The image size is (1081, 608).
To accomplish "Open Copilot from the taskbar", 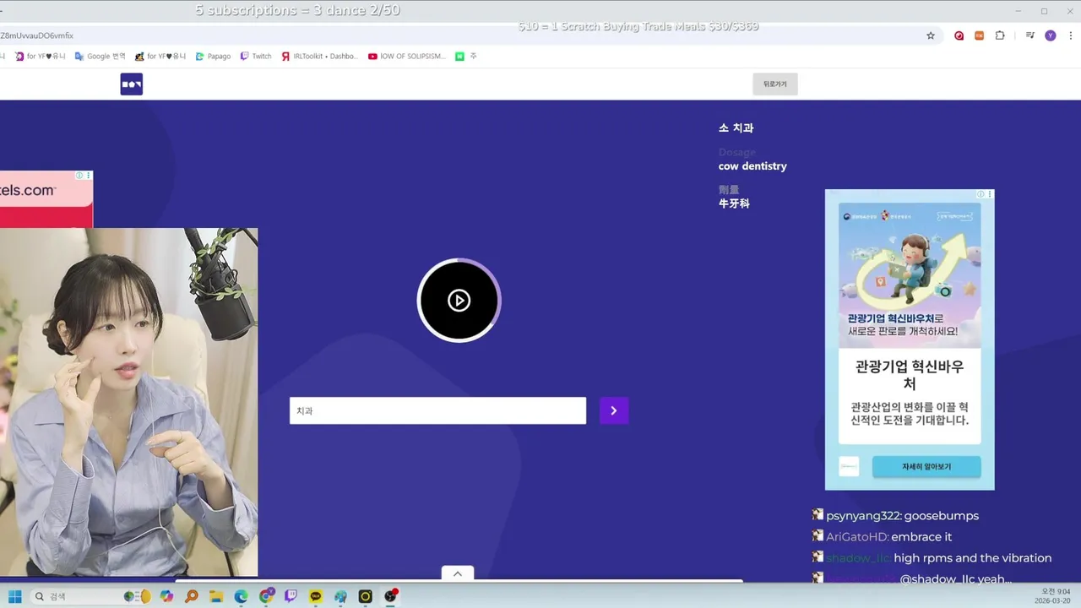I will (x=166, y=596).
